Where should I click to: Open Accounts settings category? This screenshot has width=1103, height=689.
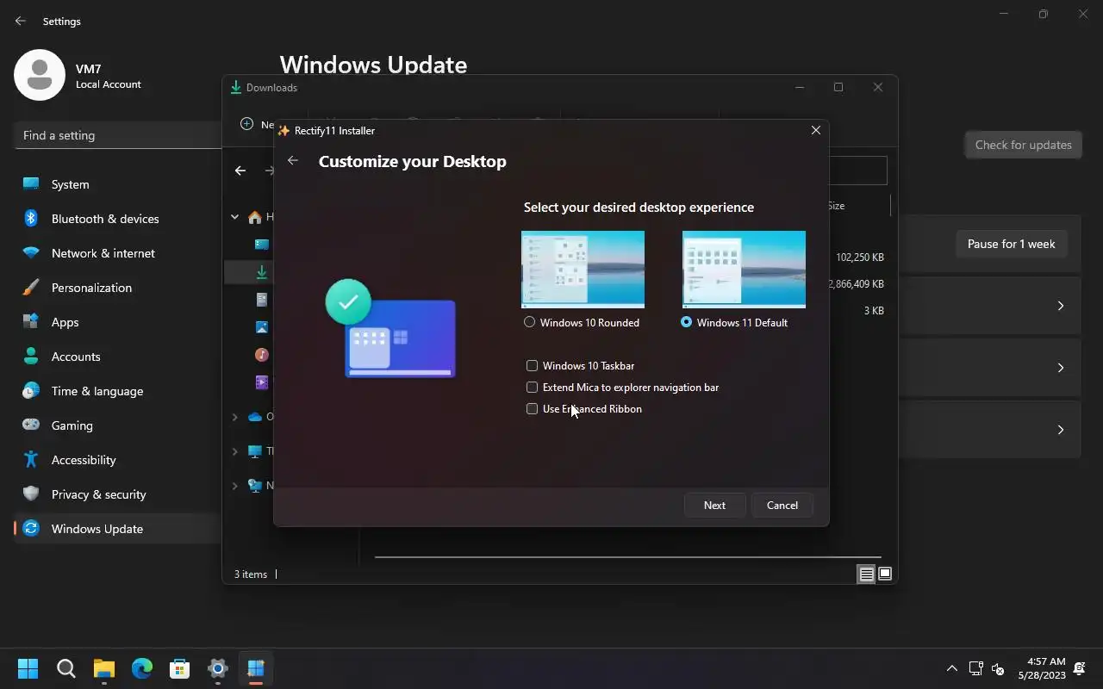pyautogui.click(x=117, y=357)
